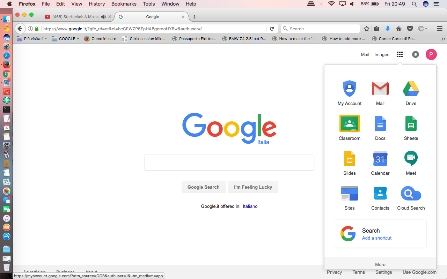Expand the Più visitati bookmarks dropdown
Screen dimensions: 447x279
[32, 39]
